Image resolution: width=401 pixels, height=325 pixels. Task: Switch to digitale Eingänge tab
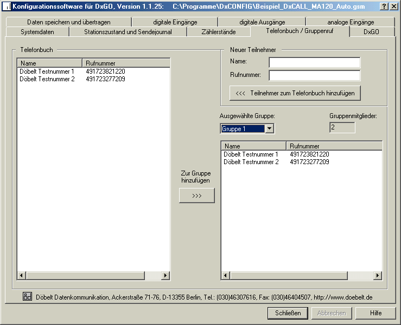coord(175,22)
